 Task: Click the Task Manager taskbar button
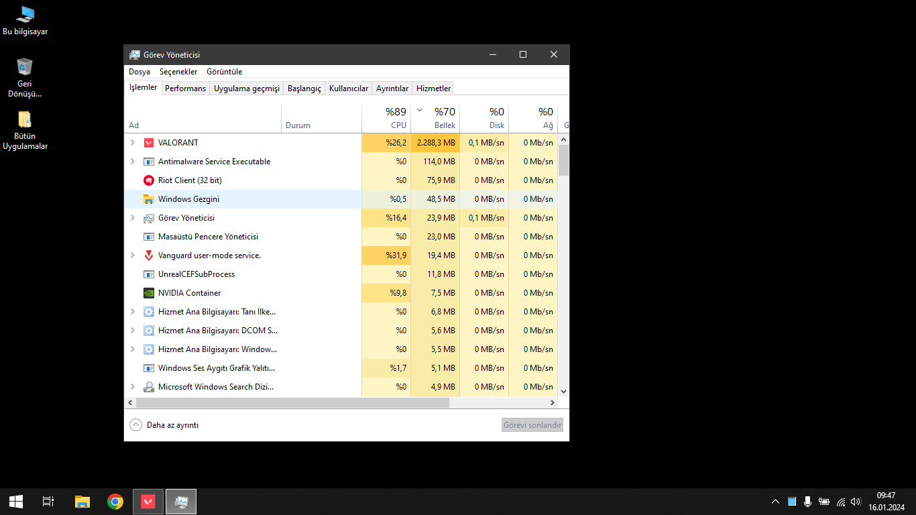click(181, 502)
